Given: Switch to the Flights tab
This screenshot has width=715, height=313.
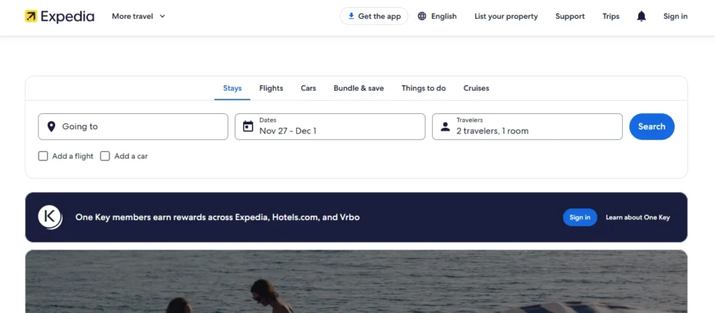Looking at the screenshot, I should click(272, 89).
